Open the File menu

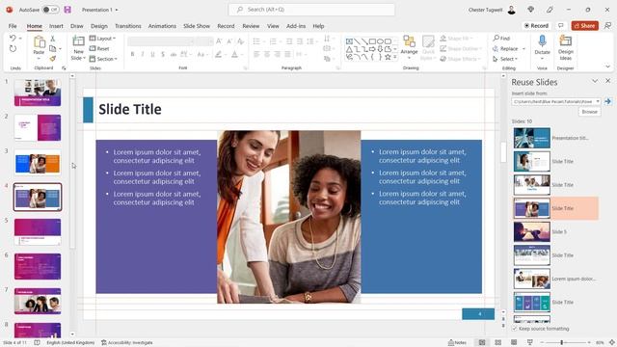coord(13,26)
